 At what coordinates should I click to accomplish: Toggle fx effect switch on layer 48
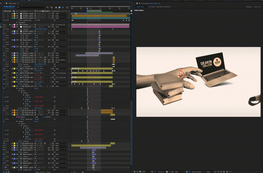pos(41,58)
